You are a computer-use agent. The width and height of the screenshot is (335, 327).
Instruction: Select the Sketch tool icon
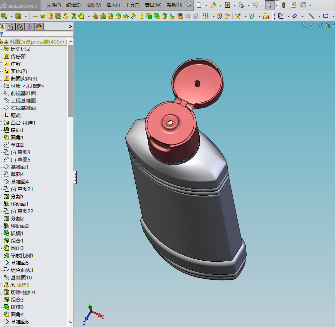click(x=281, y=16)
